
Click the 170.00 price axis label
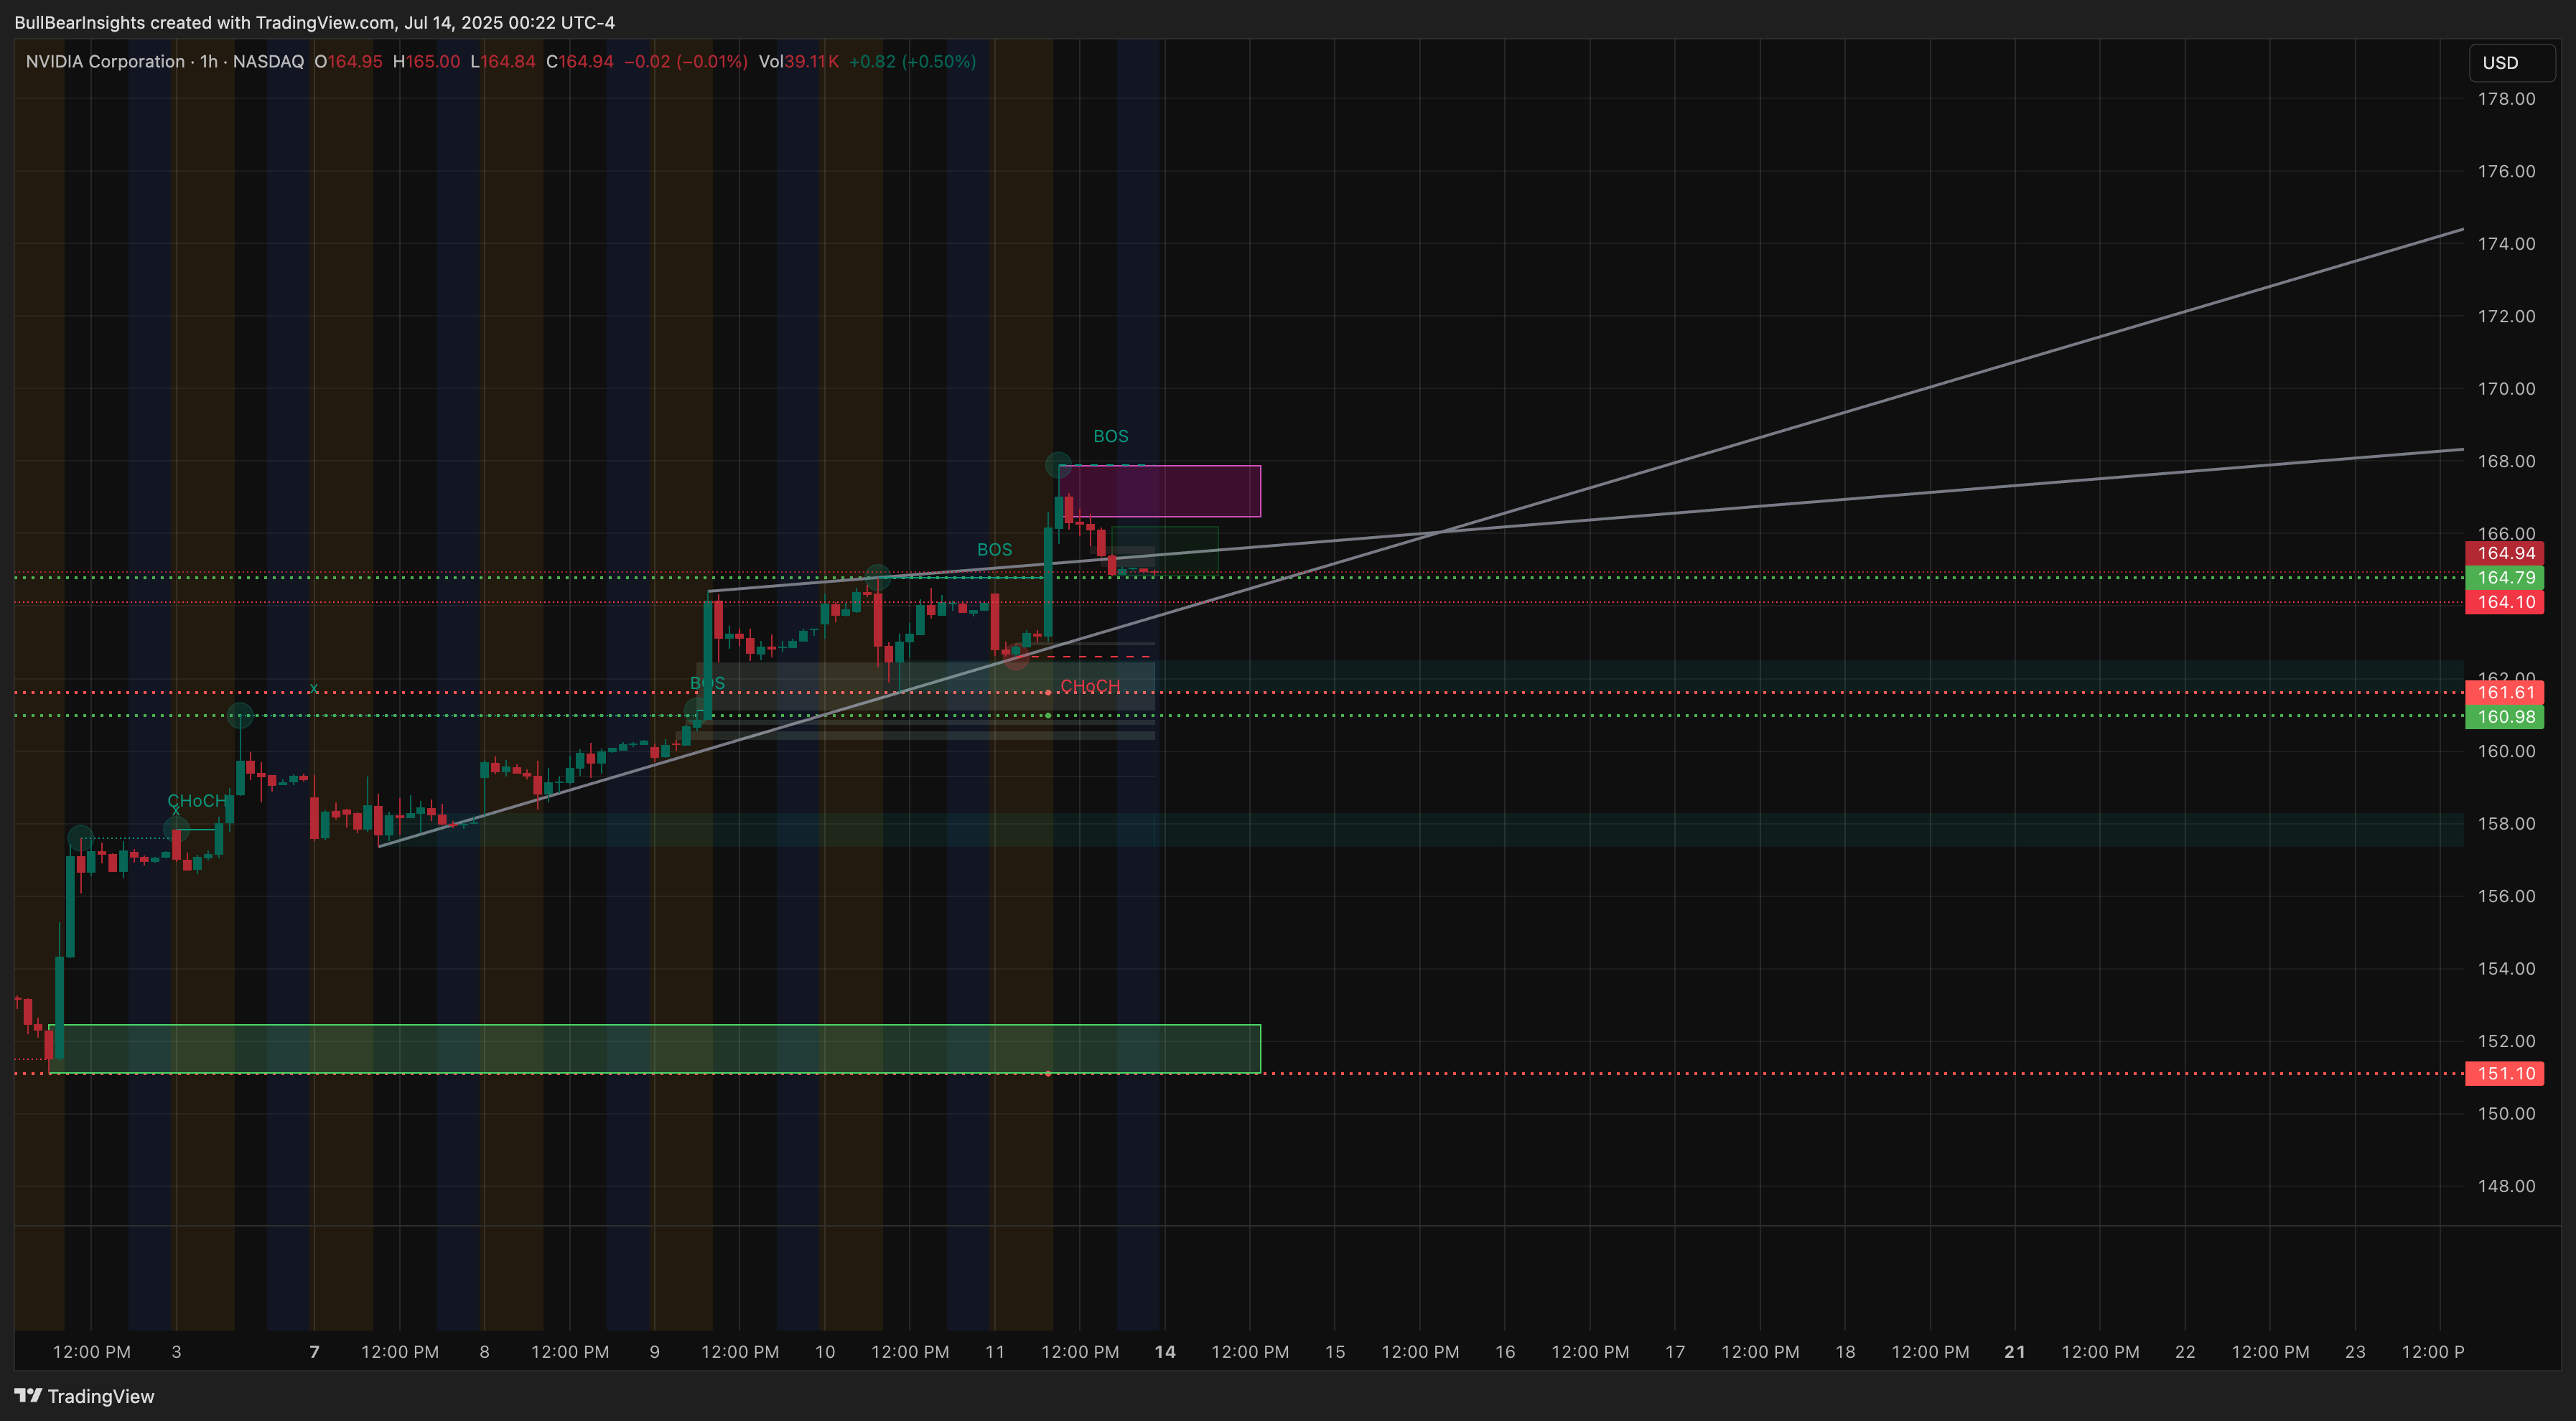(2506, 389)
